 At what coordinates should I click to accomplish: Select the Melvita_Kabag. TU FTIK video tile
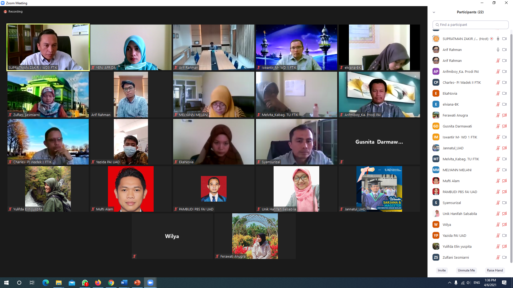click(x=297, y=94)
